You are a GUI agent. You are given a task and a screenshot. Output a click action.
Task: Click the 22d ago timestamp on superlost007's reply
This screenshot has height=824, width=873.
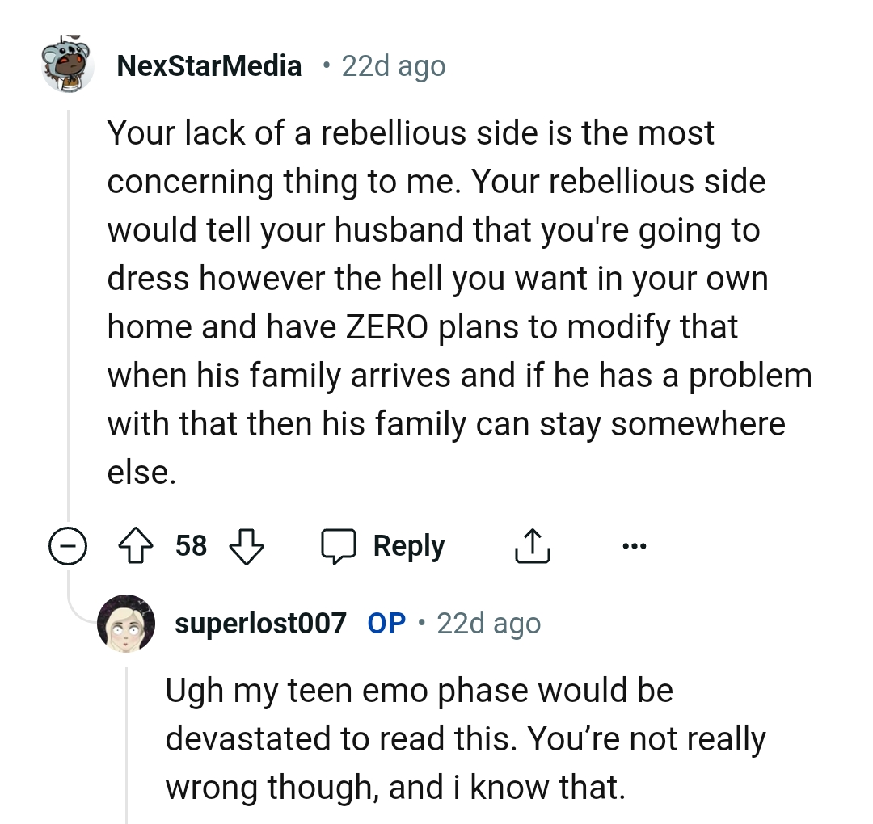point(487,623)
